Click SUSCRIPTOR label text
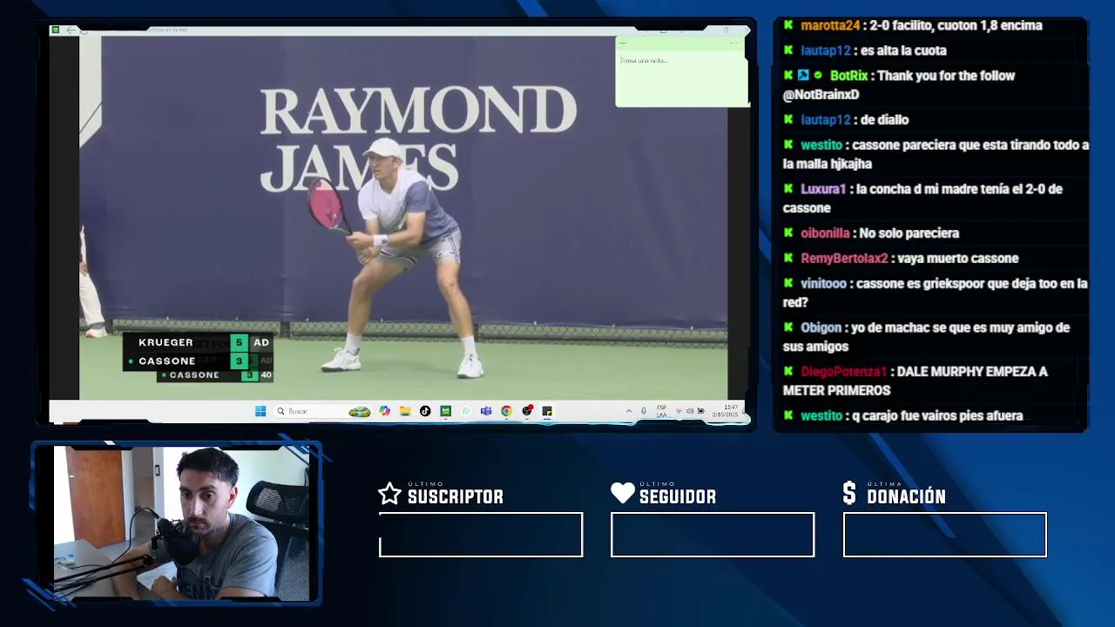This screenshot has width=1115, height=627. point(456,497)
